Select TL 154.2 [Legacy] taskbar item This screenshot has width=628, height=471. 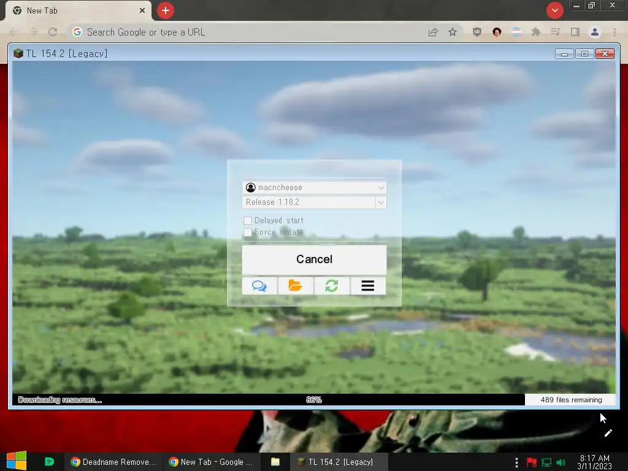coord(339,462)
